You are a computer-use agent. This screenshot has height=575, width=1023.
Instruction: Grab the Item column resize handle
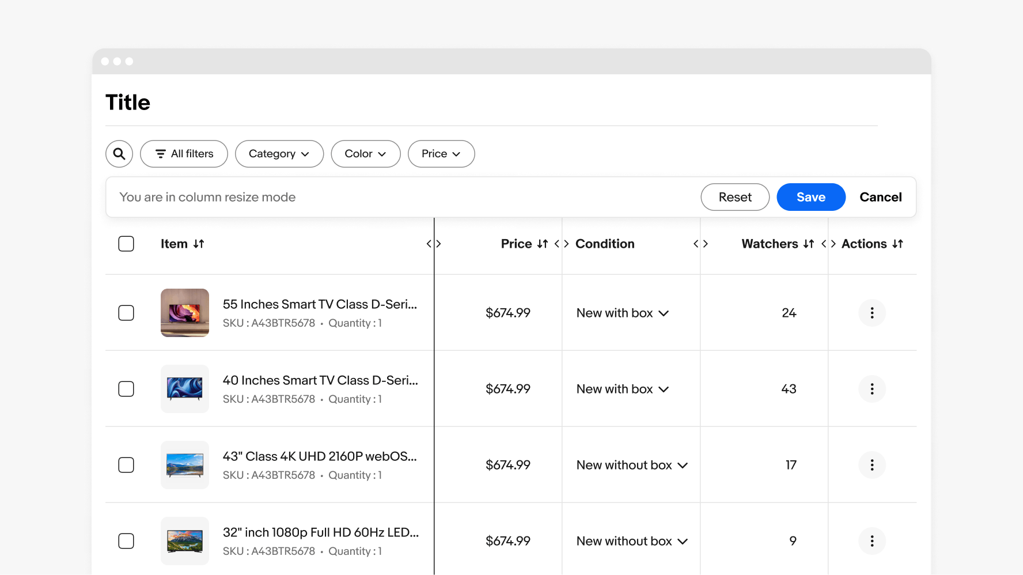pyautogui.click(x=434, y=244)
